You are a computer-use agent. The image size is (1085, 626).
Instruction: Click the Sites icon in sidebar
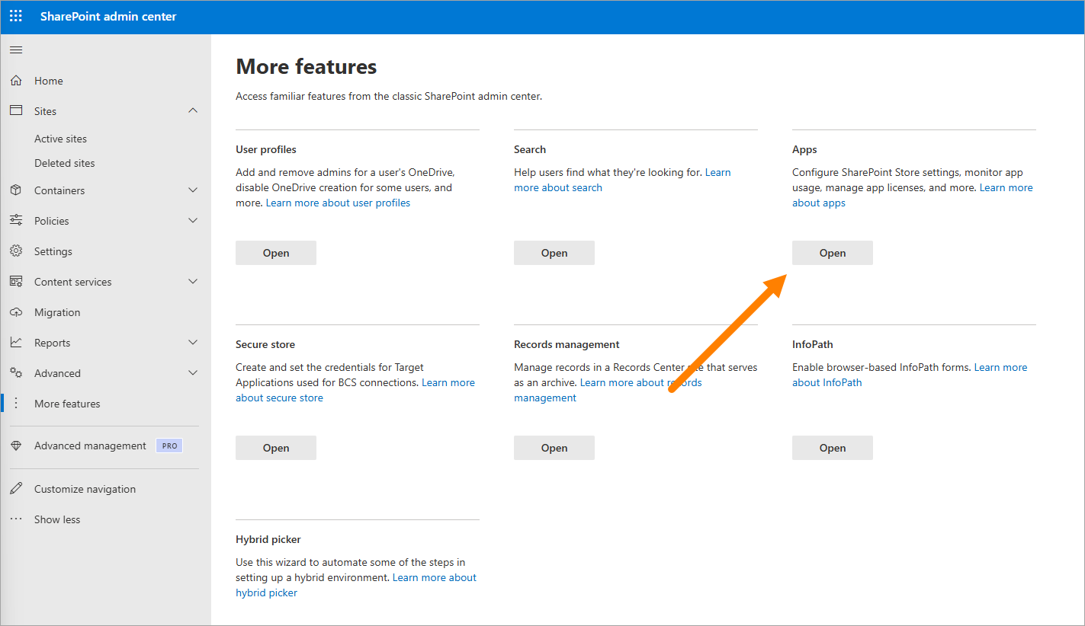(x=16, y=111)
